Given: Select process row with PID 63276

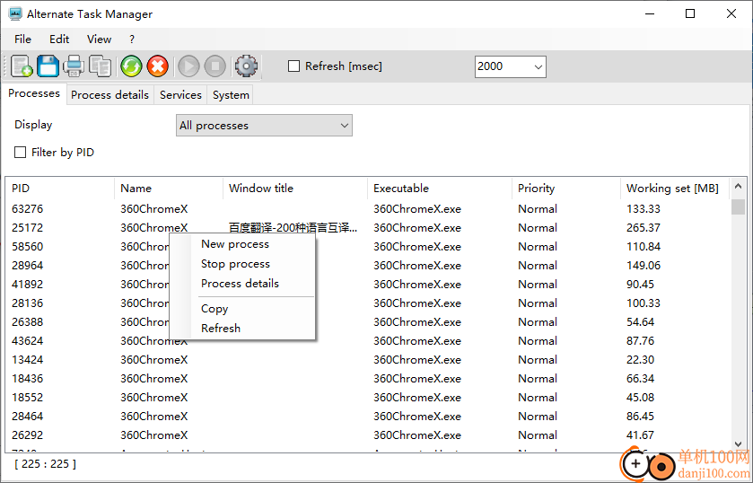Looking at the screenshot, I should pos(368,209).
